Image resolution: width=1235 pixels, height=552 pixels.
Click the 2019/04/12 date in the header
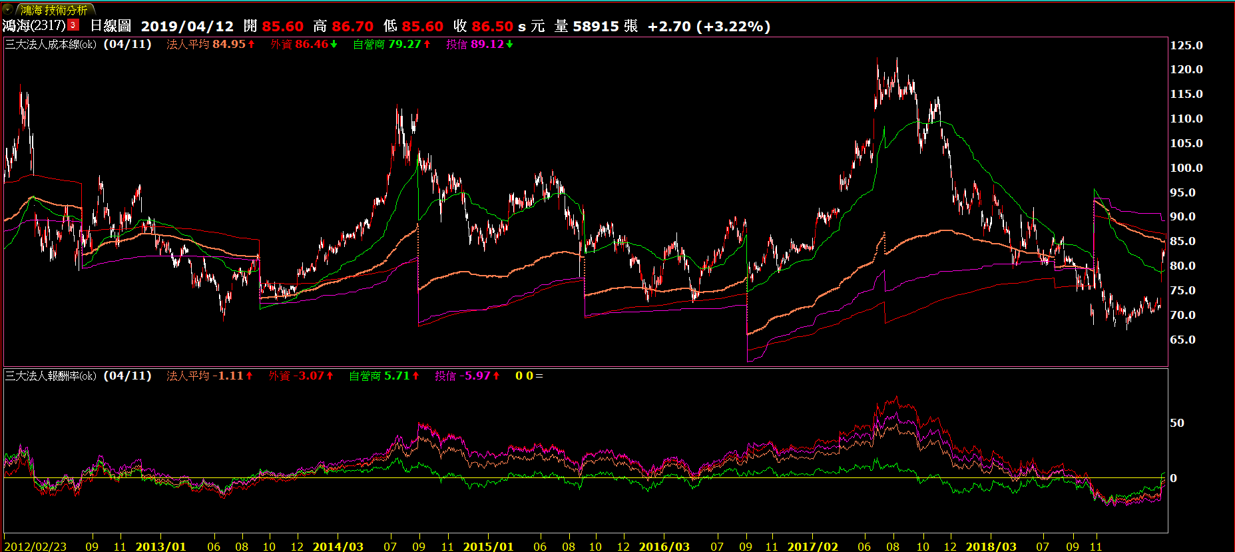[187, 26]
